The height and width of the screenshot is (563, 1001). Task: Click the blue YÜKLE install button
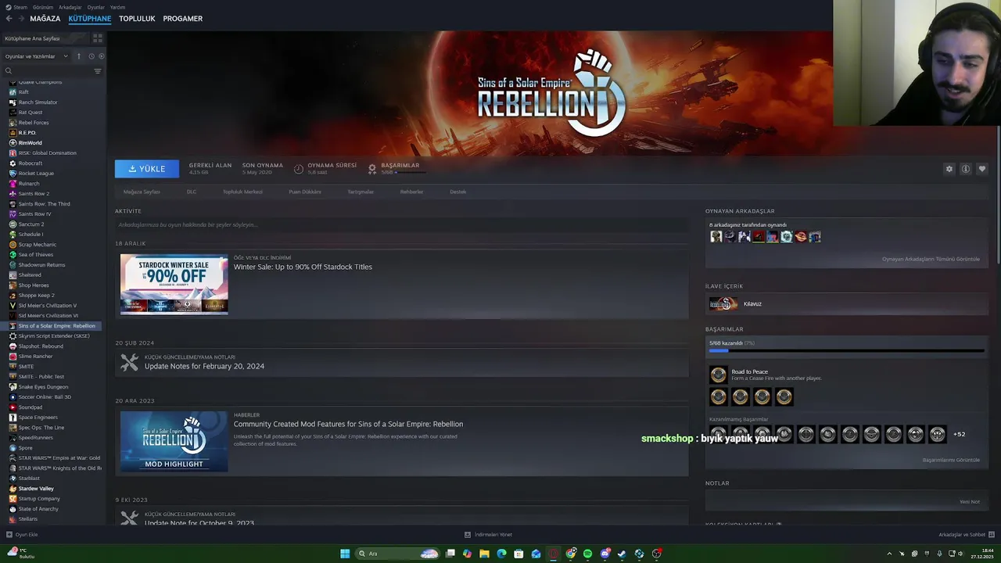pyautogui.click(x=147, y=169)
